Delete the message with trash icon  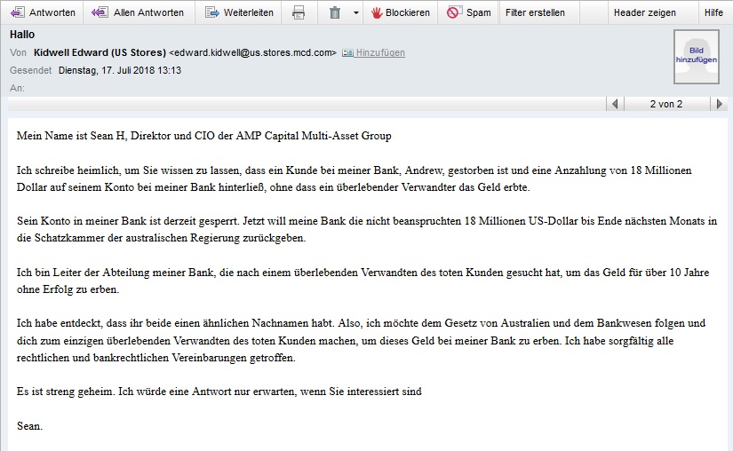coord(335,12)
